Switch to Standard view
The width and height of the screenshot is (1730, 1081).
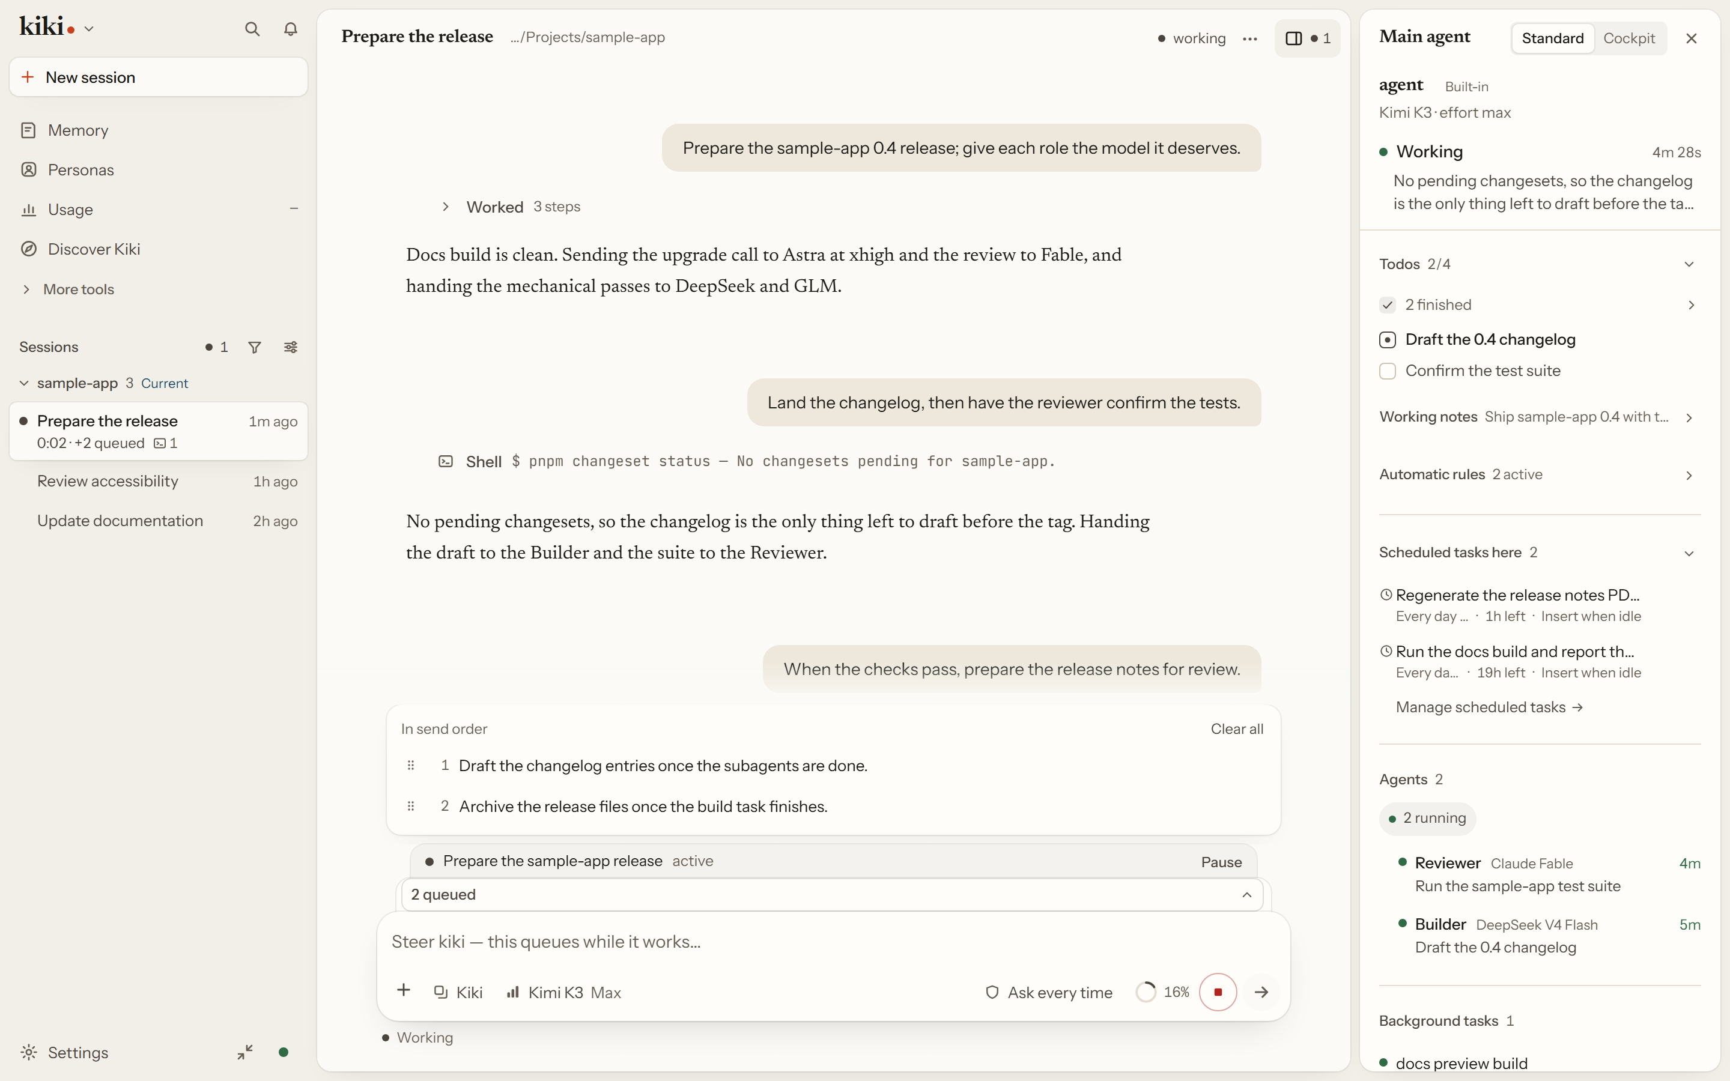pos(1553,38)
